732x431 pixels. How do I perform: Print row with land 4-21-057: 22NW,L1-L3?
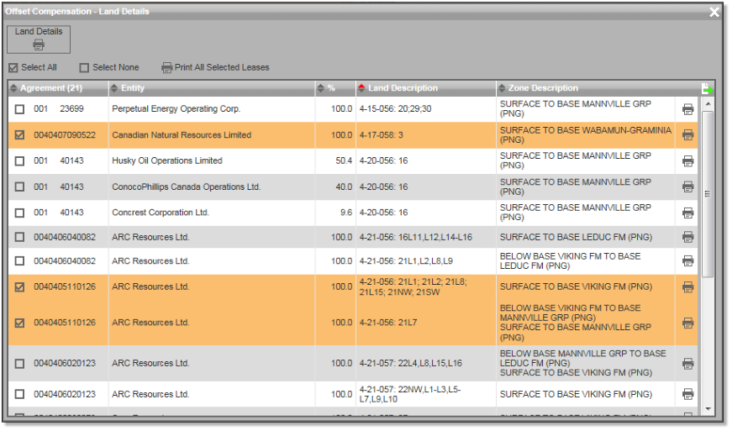[687, 395]
